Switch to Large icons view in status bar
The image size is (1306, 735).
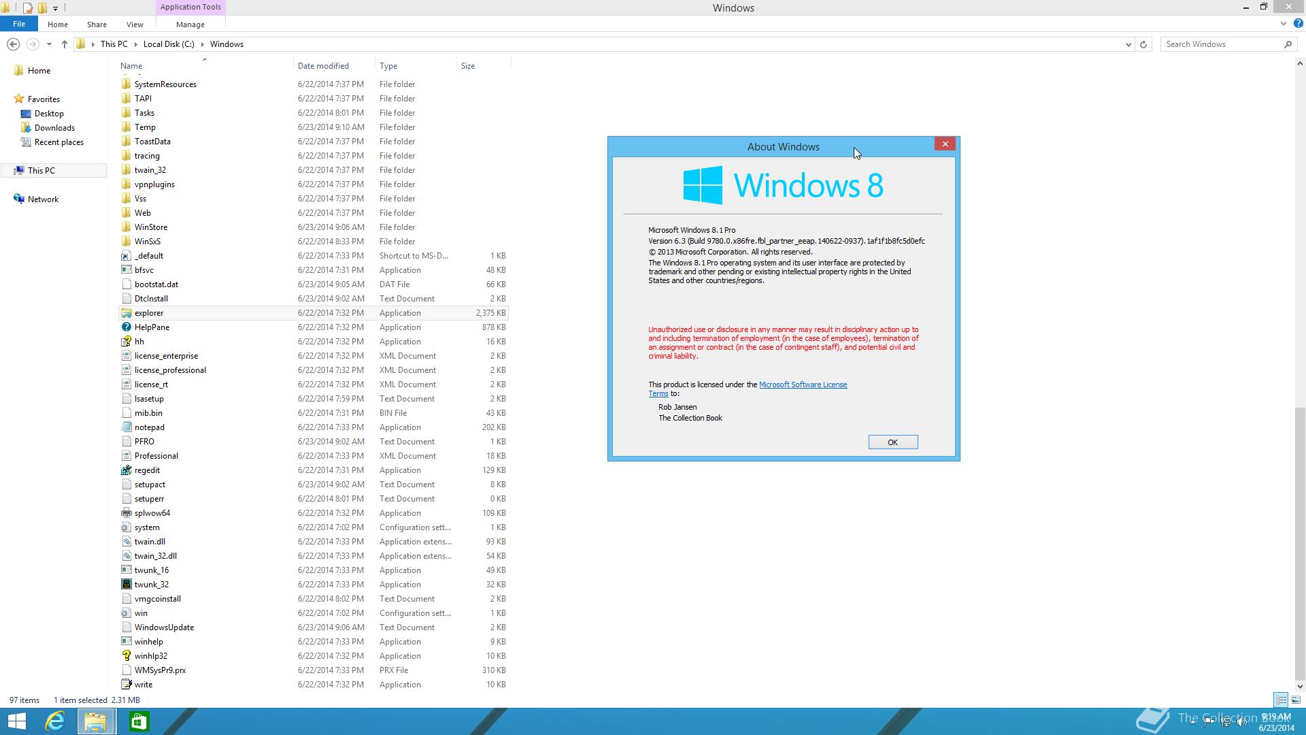pyautogui.click(x=1296, y=700)
